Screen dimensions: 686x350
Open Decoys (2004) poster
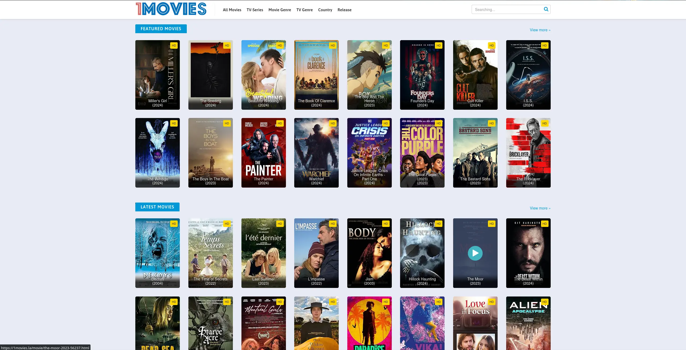click(158, 253)
